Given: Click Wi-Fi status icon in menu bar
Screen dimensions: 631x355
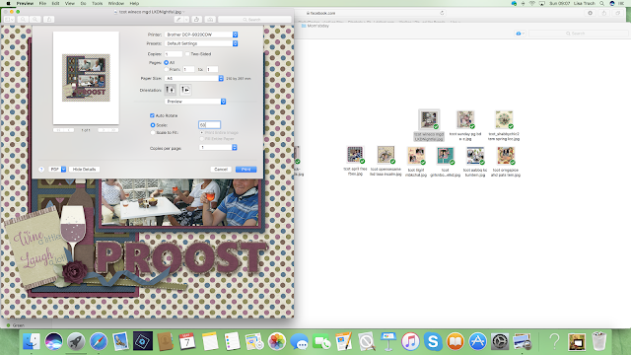Looking at the screenshot, I should 532,3.
